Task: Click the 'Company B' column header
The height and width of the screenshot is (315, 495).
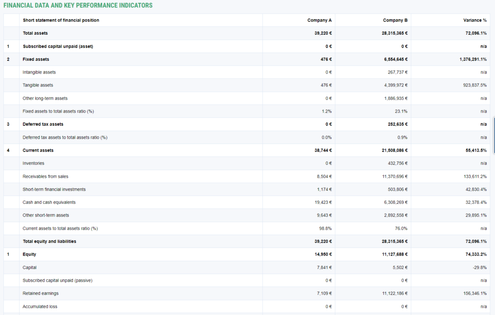Action: (395, 20)
